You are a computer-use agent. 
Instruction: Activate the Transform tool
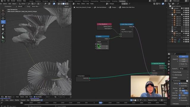point(3,29)
